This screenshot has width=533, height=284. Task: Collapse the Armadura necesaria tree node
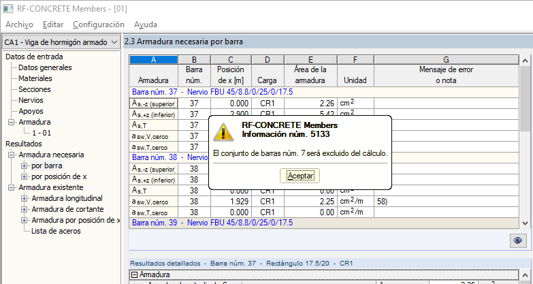11,155
